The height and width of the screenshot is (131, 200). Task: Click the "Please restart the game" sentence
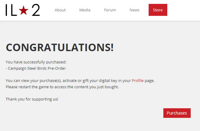coord(62,87)
